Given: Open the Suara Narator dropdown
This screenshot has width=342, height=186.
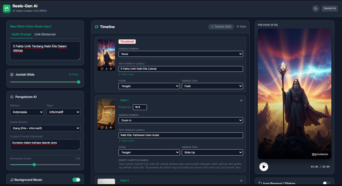Looking at the screenshot, I should click(45, 128).
